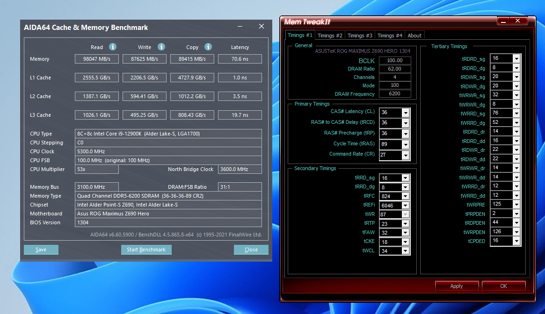
Task: Open the tRFC dropdown
Action: (x=405, y=196)
